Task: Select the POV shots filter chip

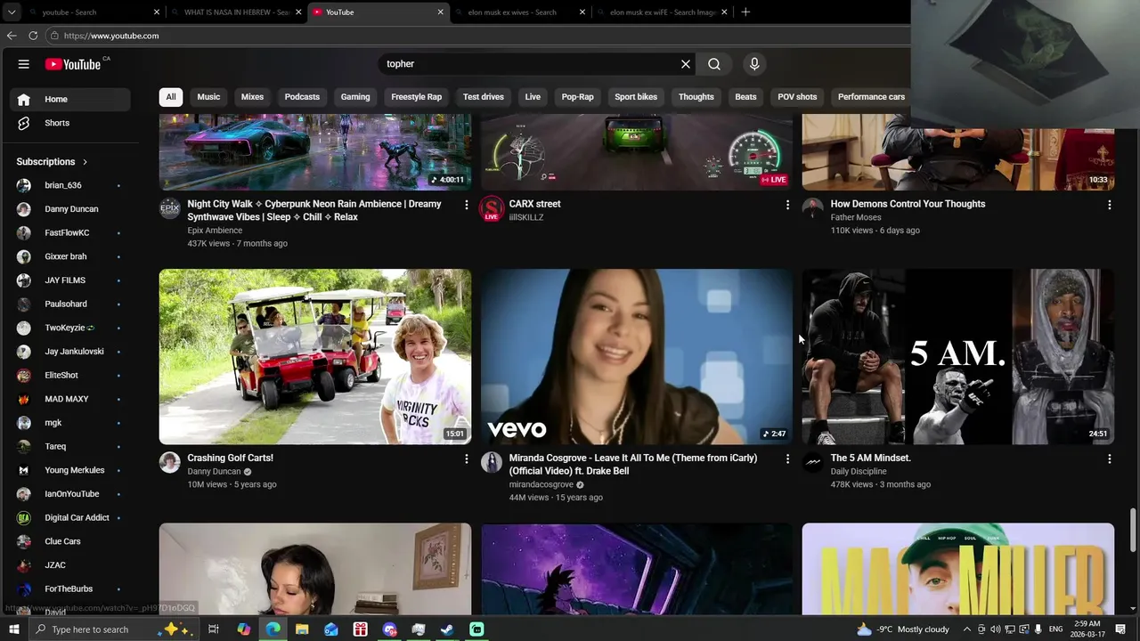Action: coord(797,97)
